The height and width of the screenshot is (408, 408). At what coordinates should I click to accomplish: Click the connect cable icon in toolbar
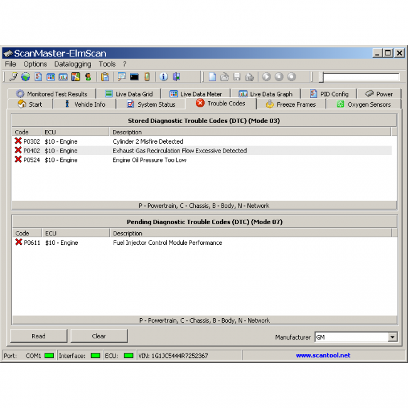[13, 77]
